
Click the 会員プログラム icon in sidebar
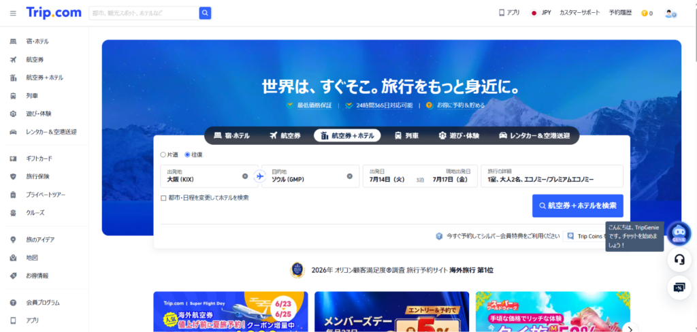coord(14,303)
